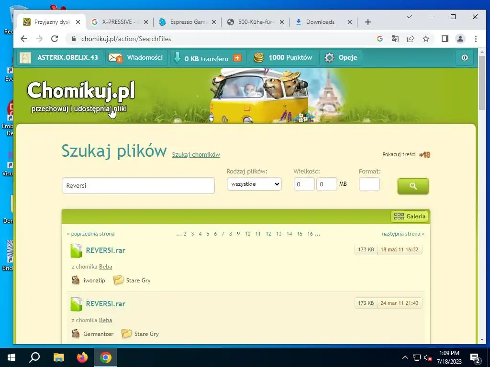490x367 pixels.
Task: Open notification center in taskbar
Action: 475,357
